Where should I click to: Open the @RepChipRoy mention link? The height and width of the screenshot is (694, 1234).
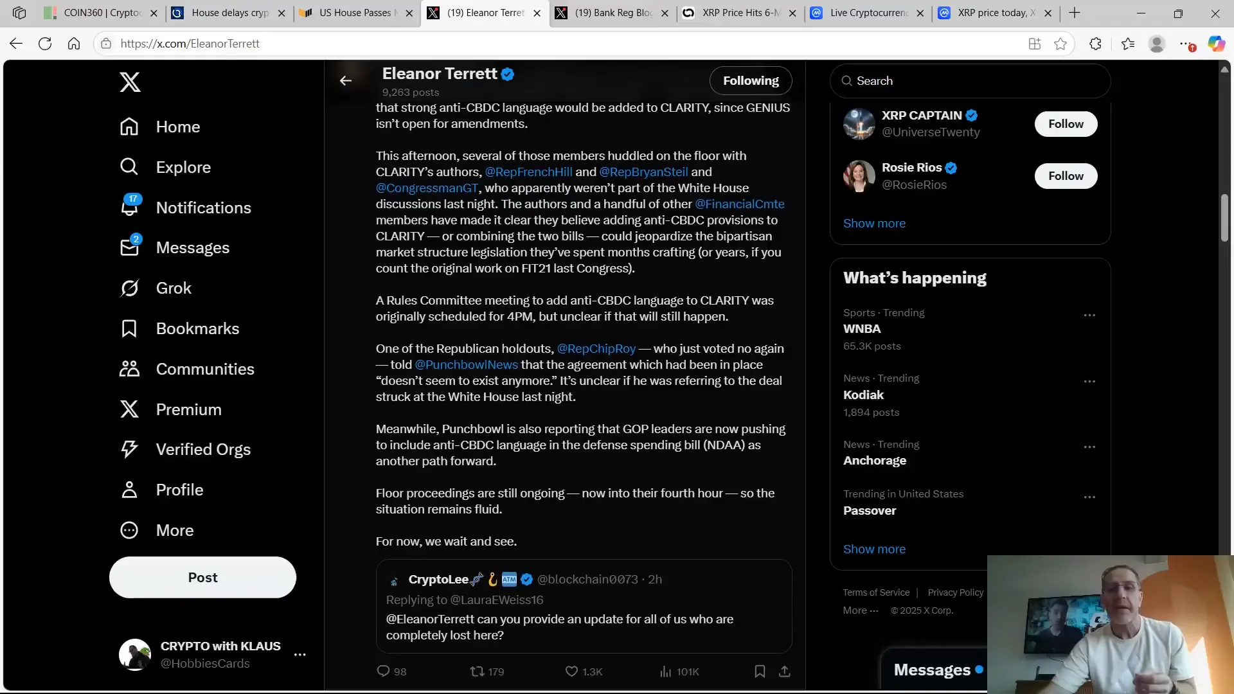coord(596,348)
